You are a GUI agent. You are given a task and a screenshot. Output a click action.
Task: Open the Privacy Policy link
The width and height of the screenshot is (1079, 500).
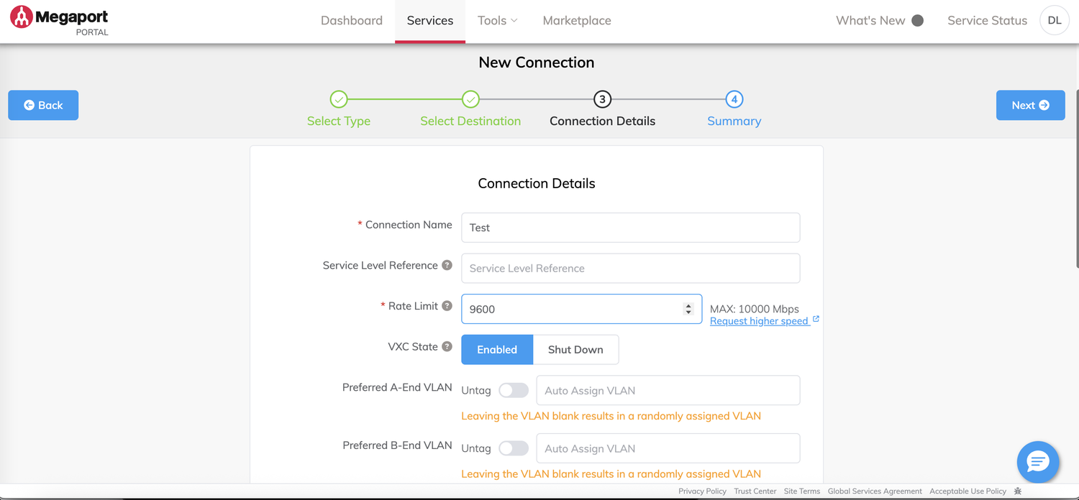[x=702, y=491]
